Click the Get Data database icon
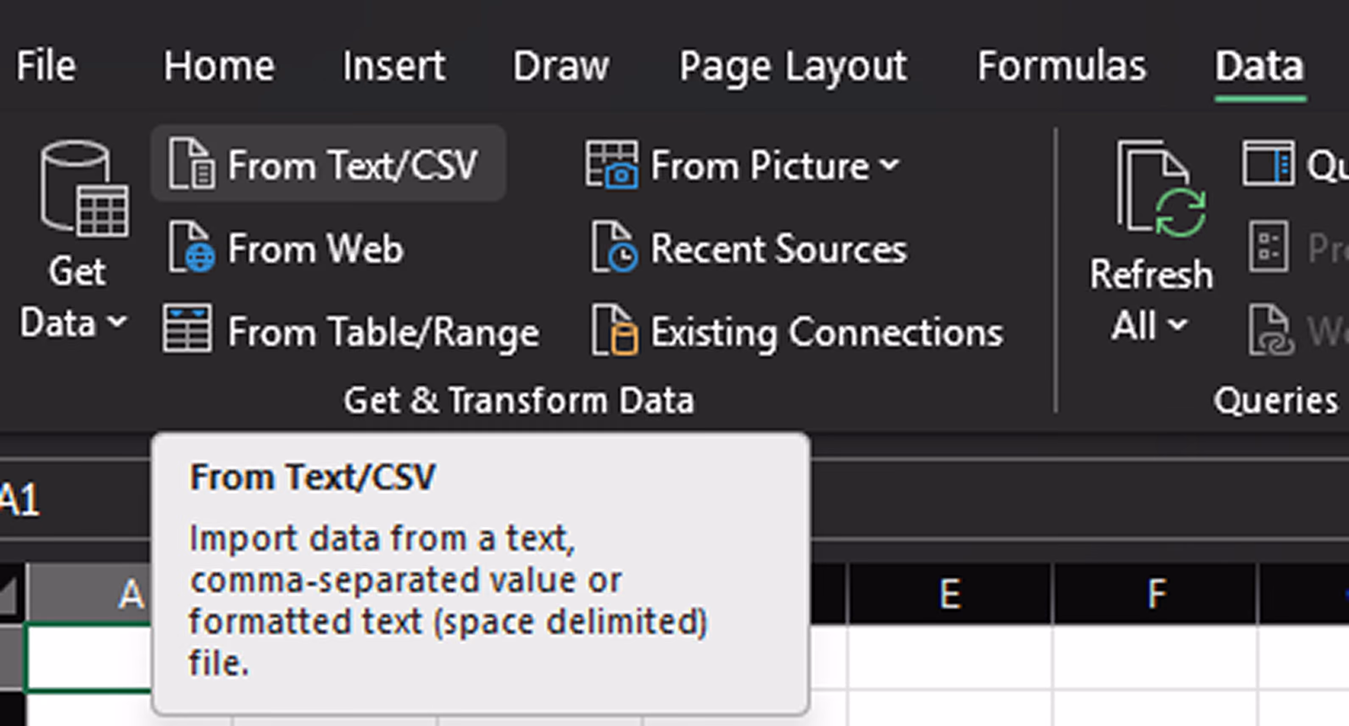Image resolution: width=1349 pixels, height=726 pixels. (x=85, y=189)
